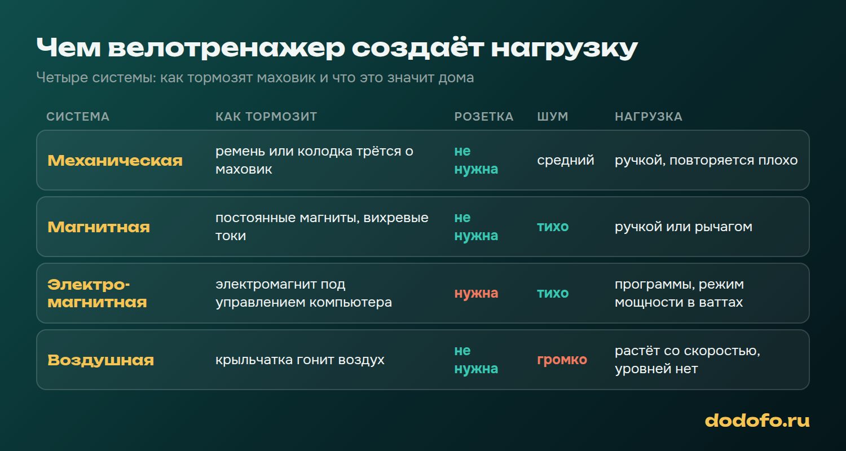Click "программы, режим мощности в ваттах"
This screenshot has height=451, width=846.
680,293
